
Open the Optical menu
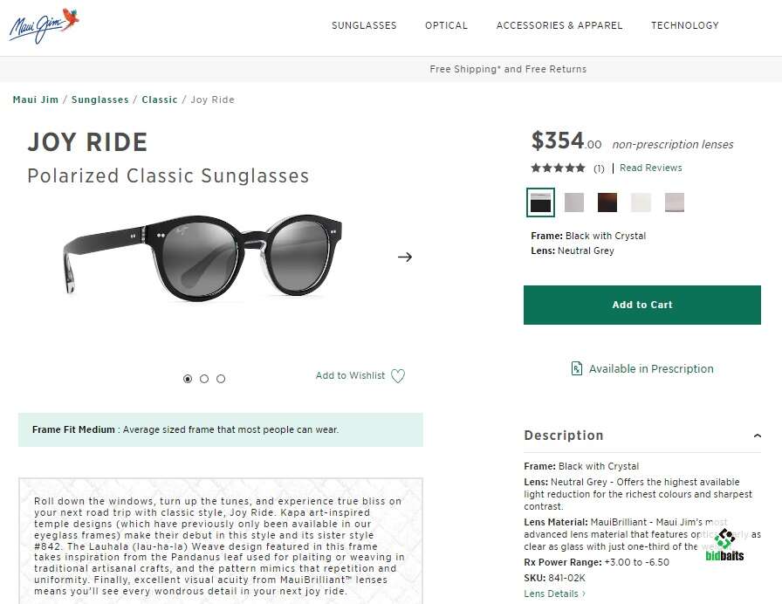446,25
